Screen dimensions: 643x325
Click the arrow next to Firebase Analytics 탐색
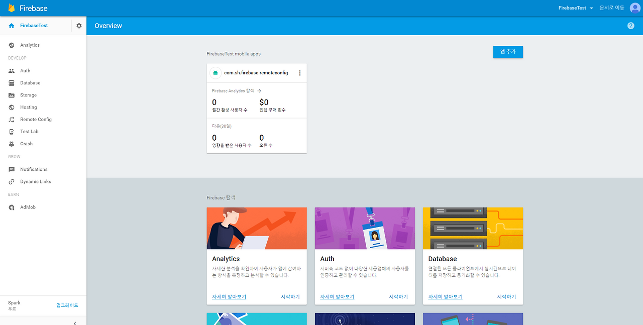(259, 91)
